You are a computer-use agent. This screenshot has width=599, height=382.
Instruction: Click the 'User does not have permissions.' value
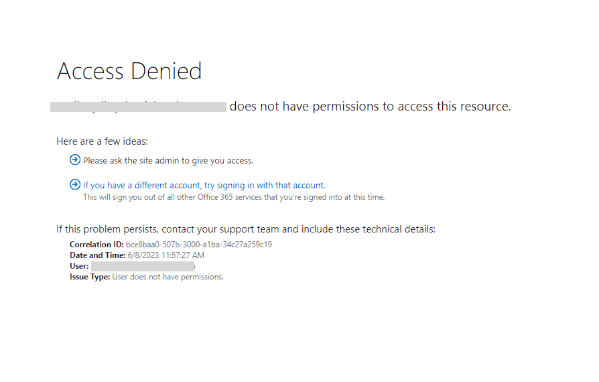click(x=168, y=277)
